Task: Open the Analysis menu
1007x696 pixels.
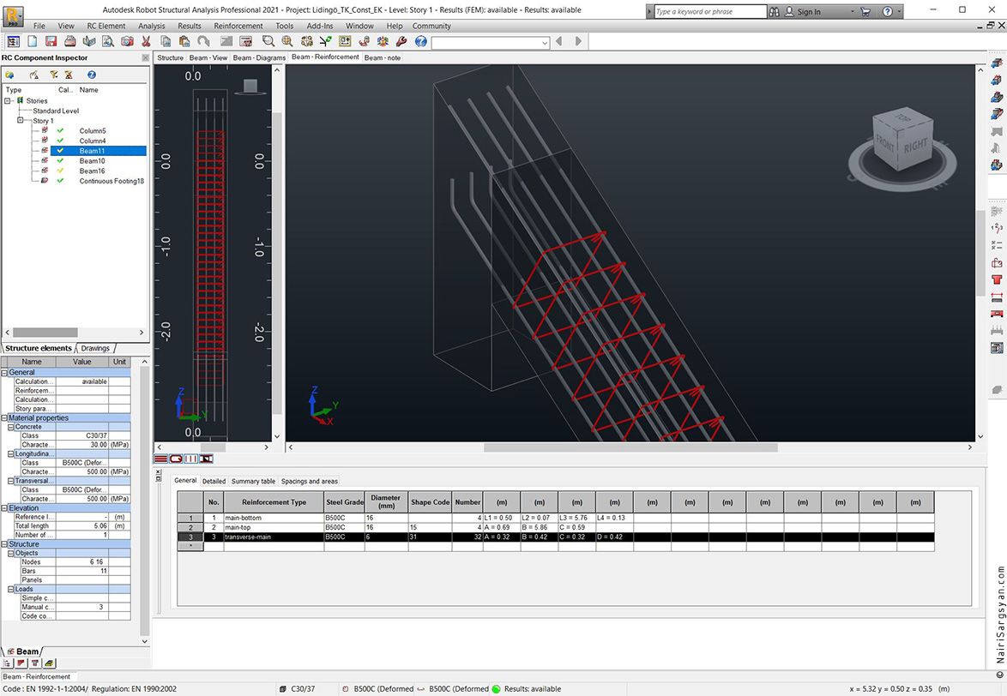Action: (152, 26)
